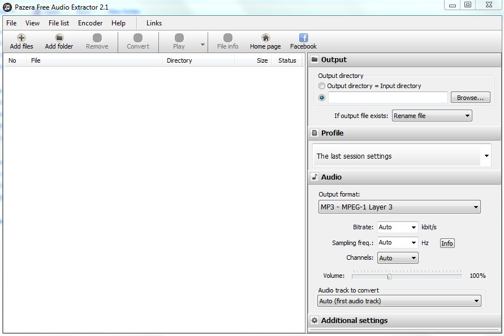Open the Output format dropdown
This screenshot has height=336, width=504.
[x=399, y=207]
